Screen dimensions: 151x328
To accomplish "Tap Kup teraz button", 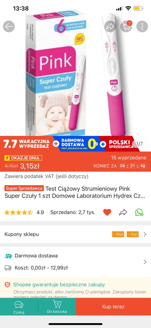I will pos(113,307).
